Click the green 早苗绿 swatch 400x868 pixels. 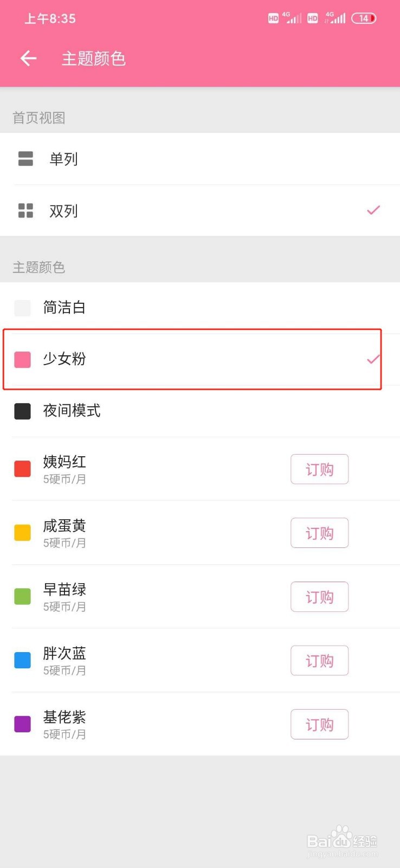coord(22,596)
